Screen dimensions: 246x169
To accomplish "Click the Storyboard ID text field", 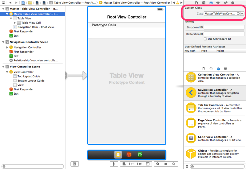I will pos(224,27).
